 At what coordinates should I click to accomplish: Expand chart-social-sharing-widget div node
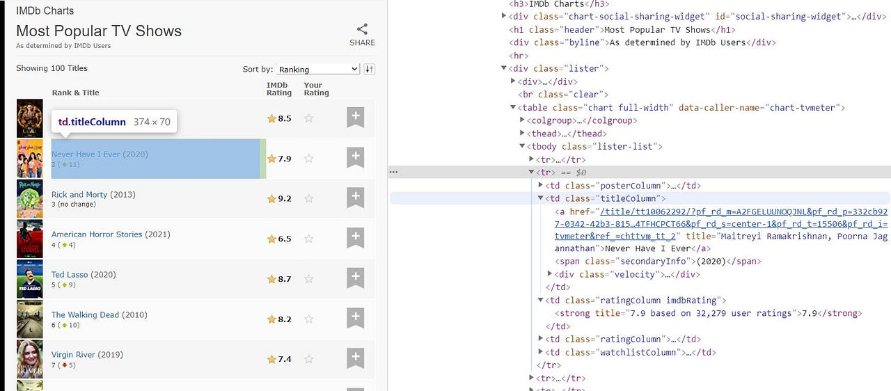pyautogui.click(x=504, y=17)
